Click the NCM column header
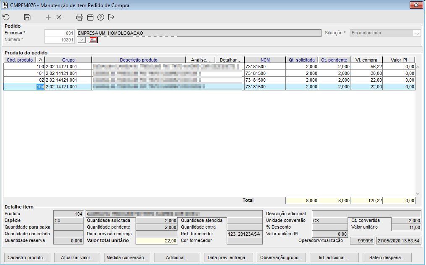 click(265, 59)
